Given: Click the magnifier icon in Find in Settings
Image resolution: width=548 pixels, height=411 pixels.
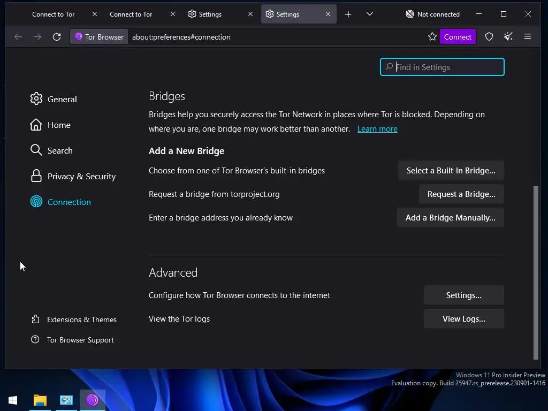Looking at the screenshot, I should click(x=389, y=67).
